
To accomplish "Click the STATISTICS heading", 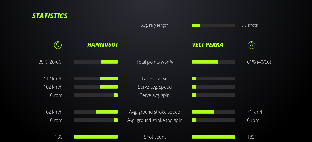I will pos(50,16).
